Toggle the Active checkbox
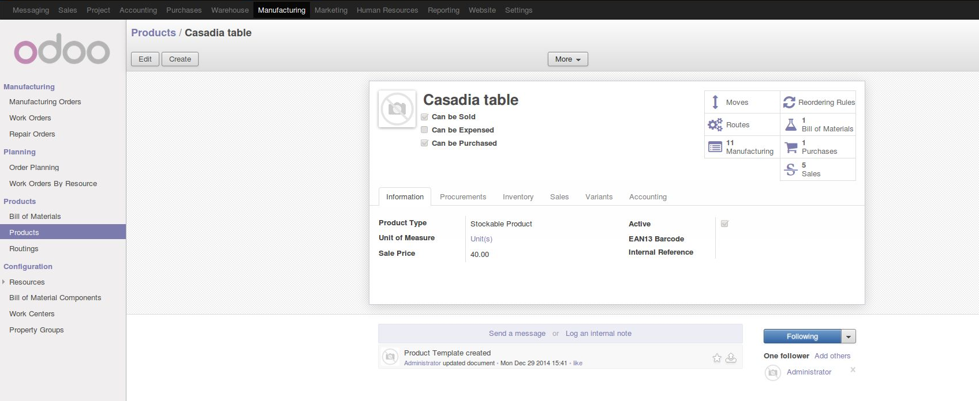 tap(724, 224)
